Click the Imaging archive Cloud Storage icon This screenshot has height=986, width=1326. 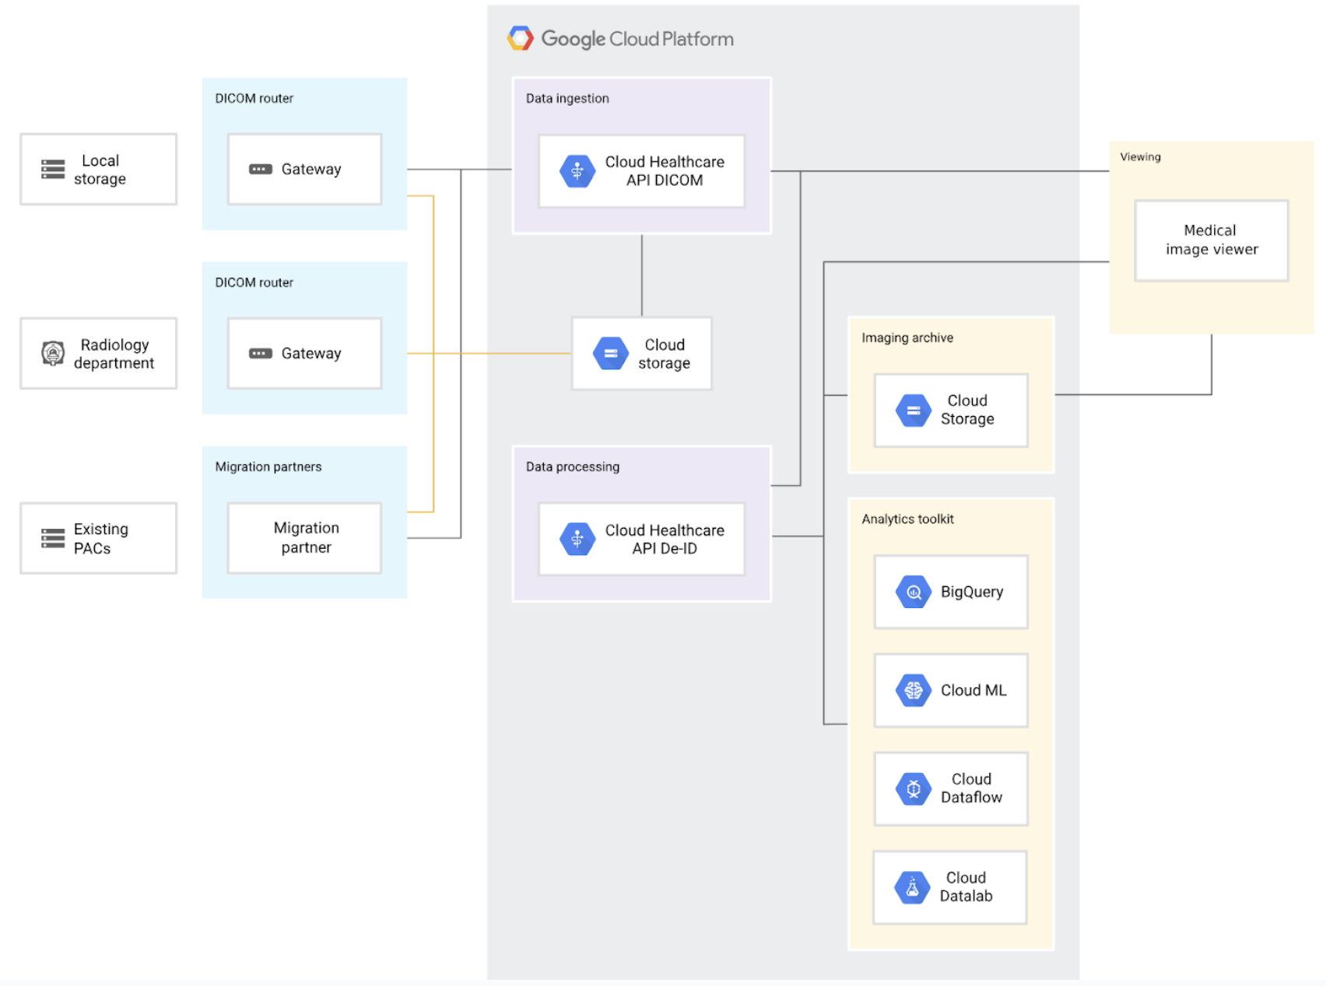tap(914, 411)
